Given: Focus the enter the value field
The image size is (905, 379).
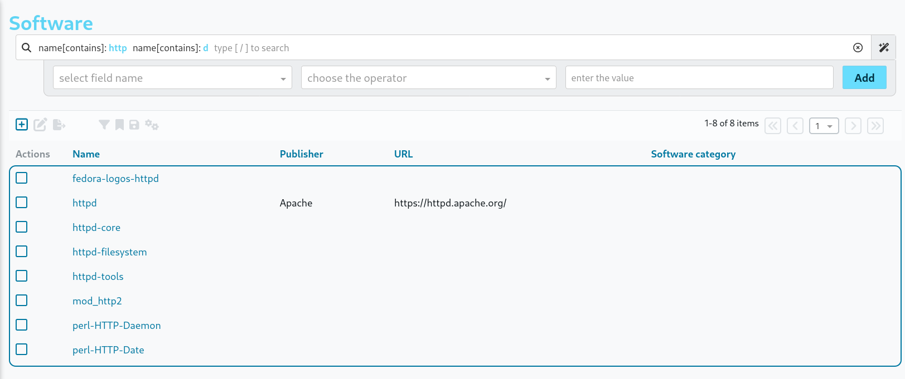Looking at the screenshot, I should [x=699, y=78].
